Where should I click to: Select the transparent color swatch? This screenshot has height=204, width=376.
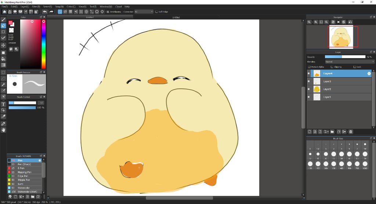11,30
